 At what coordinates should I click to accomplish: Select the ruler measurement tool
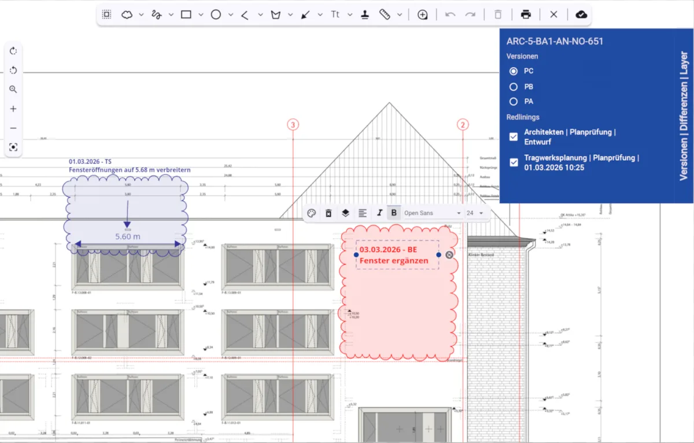tap(385, 14)
